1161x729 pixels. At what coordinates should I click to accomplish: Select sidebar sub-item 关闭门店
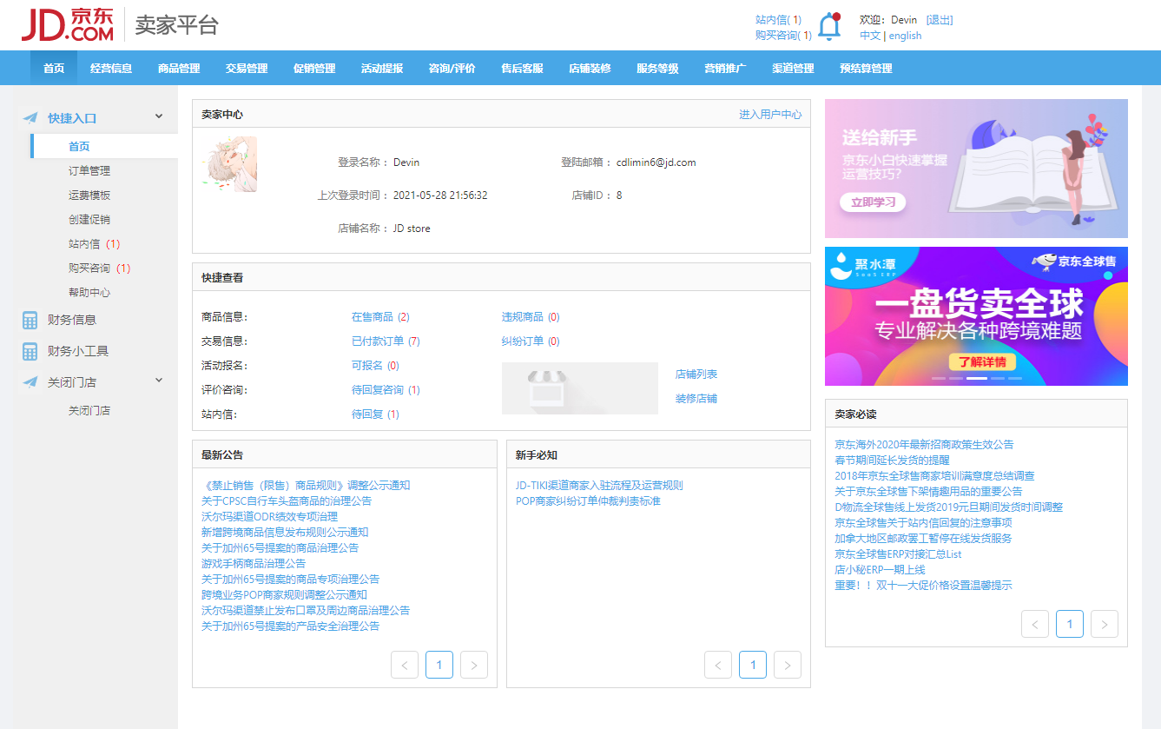[x=89, y=410]
